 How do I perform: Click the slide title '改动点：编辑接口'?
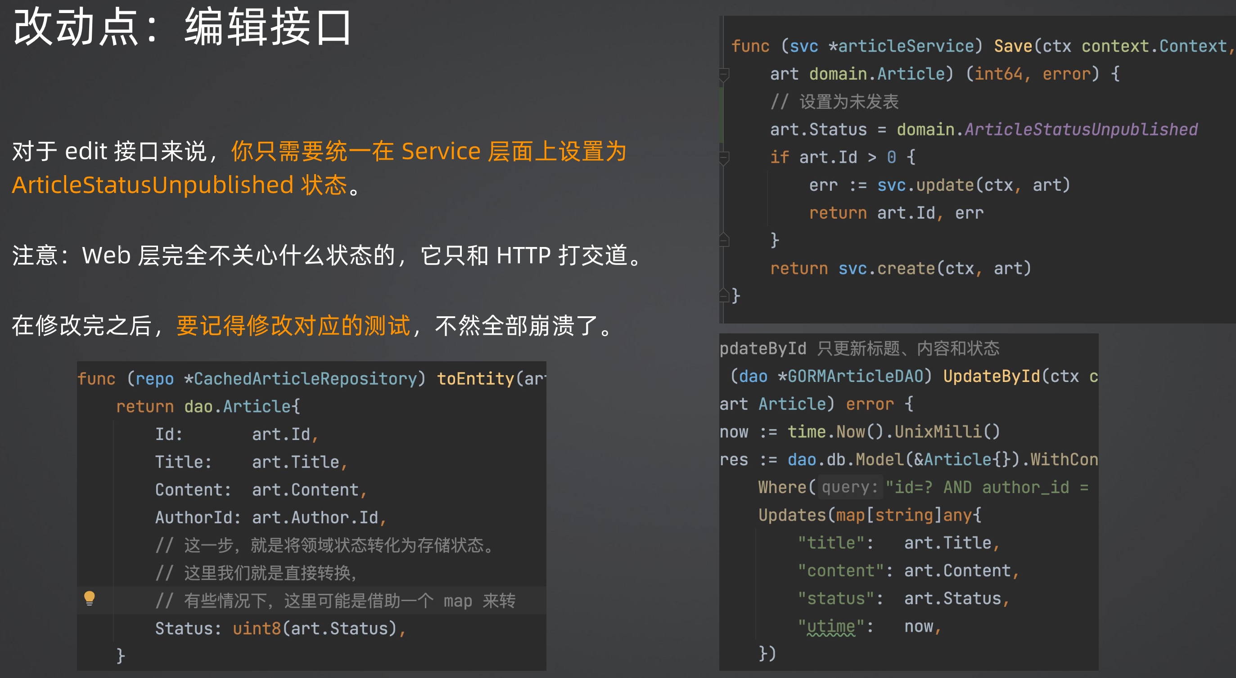183,27
